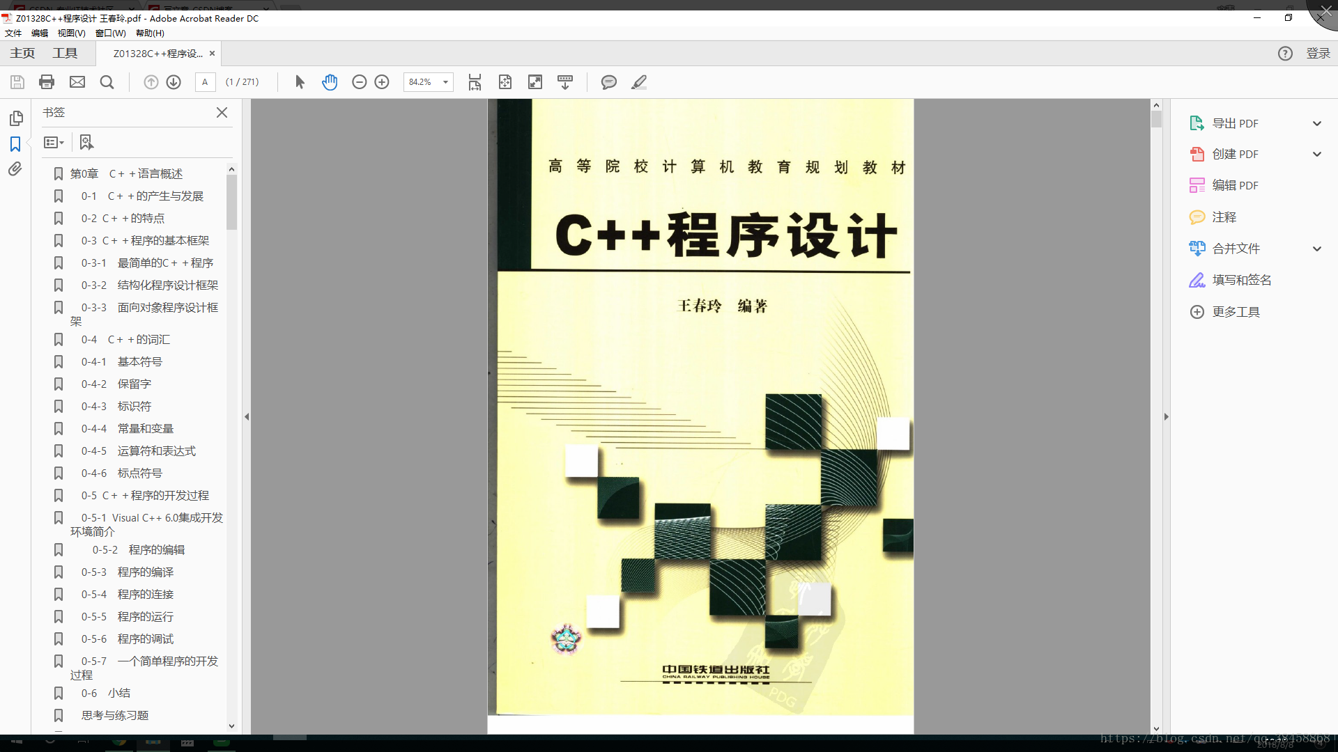This screenshot has height=752, width=1338.
Task: Click the Read mode keyboard icon
Action: [x=565, y=82]
